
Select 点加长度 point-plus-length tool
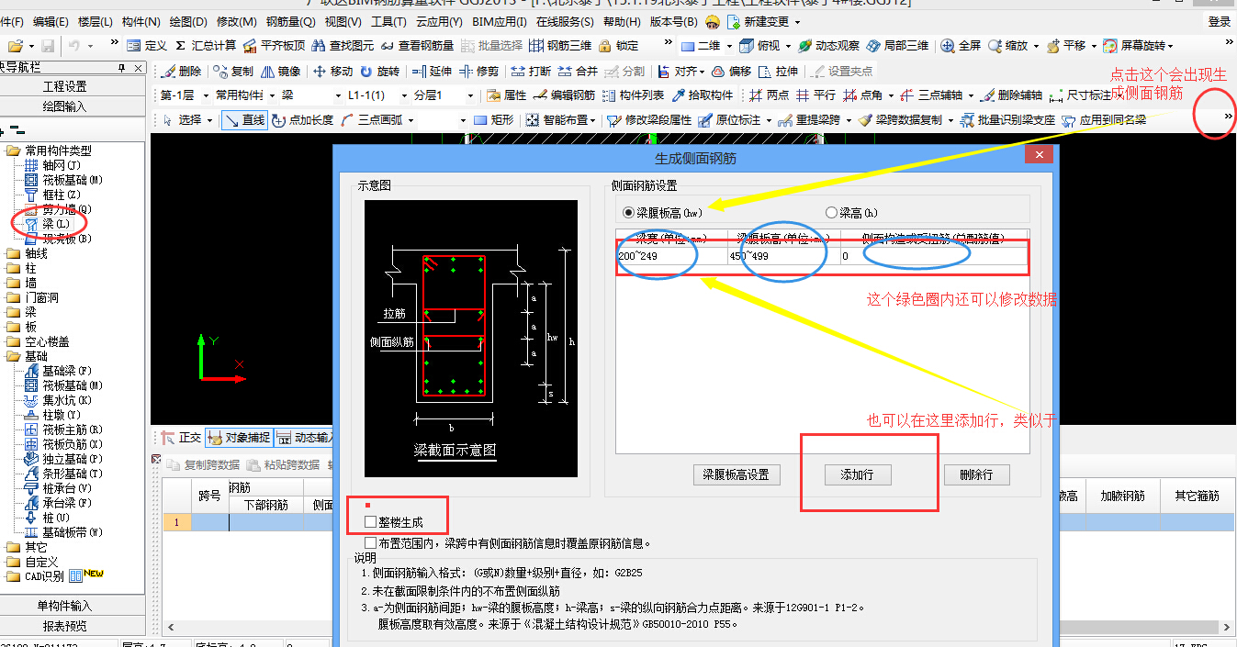click(303, 119)
